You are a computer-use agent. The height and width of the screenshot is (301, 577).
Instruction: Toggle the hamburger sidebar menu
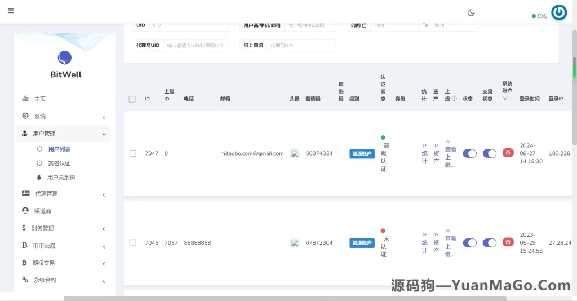(11, 11)
